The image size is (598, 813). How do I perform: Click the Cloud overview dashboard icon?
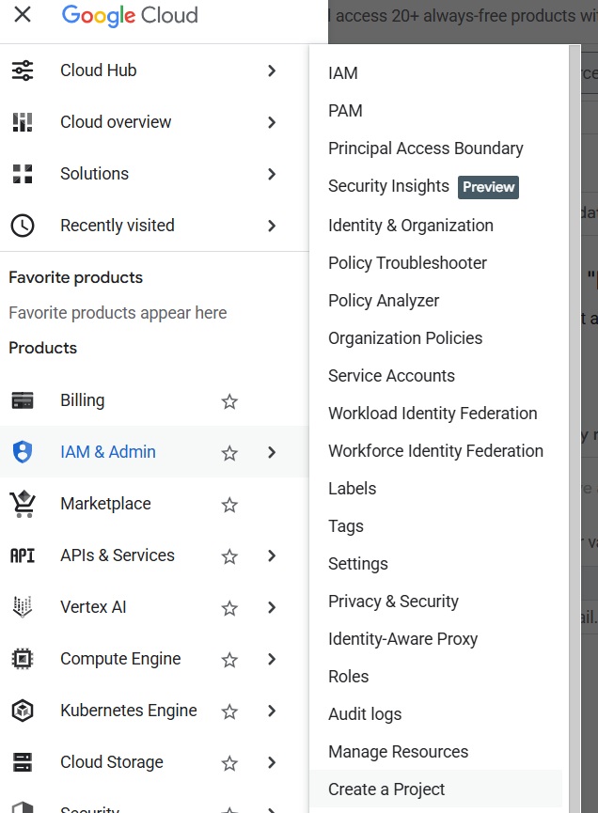pos(23,122)
